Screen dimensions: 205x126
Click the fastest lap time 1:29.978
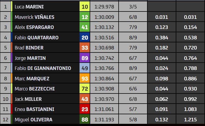click(104, 7)
